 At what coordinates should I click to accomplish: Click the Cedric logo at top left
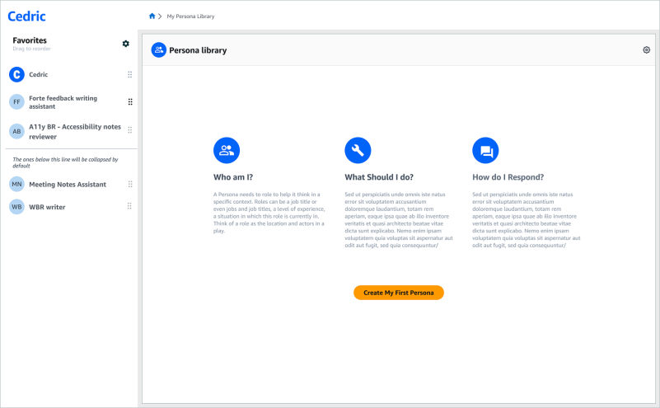pyautogui.click(x=27, y=16)
